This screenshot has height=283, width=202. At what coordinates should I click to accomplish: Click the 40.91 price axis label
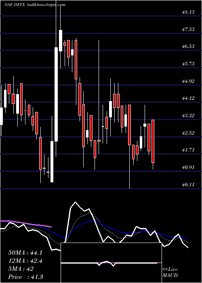pos(188,167)
